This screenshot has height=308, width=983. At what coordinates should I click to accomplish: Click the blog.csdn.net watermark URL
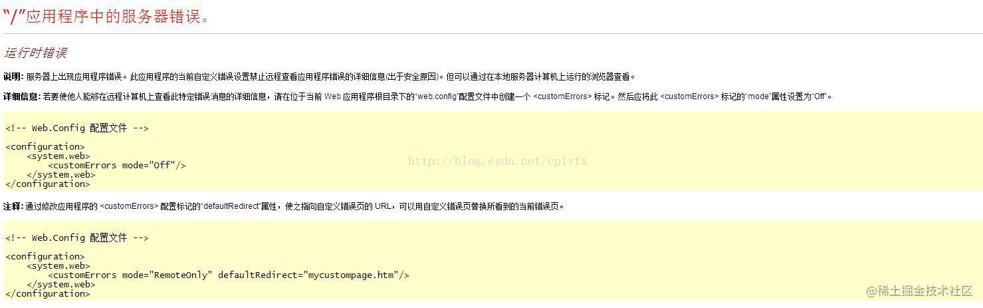point(497,161)
